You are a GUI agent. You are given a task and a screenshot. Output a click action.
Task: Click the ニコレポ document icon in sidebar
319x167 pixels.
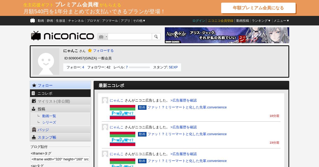point(33,93)
